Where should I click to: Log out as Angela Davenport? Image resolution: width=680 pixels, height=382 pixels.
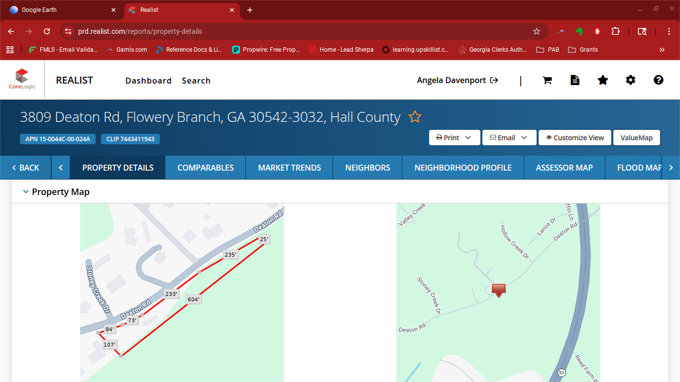coord(457,80)
